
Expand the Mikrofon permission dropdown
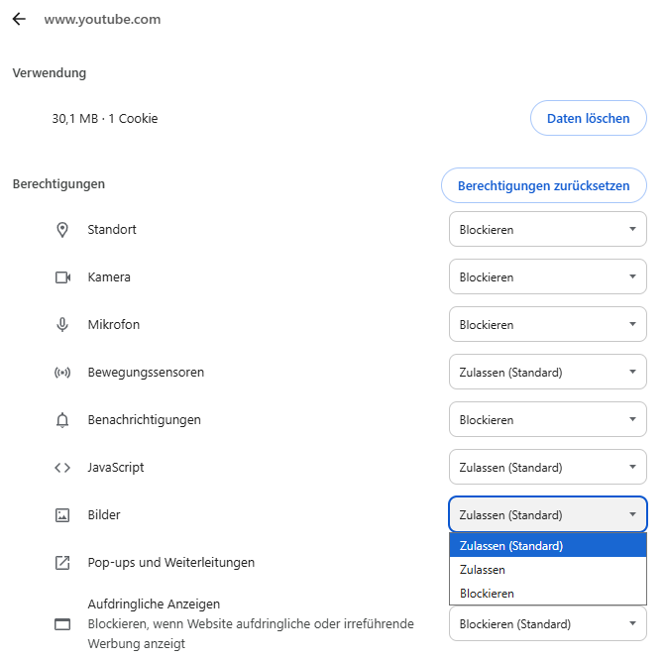[547, 325]
